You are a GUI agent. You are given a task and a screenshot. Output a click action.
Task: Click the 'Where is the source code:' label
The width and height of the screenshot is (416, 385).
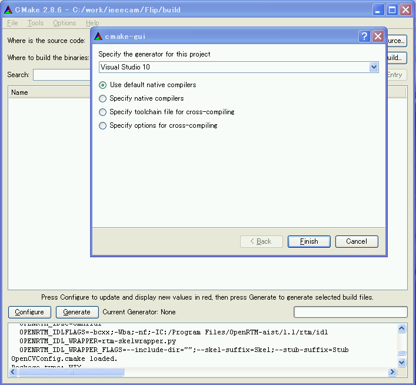(46, 41)
